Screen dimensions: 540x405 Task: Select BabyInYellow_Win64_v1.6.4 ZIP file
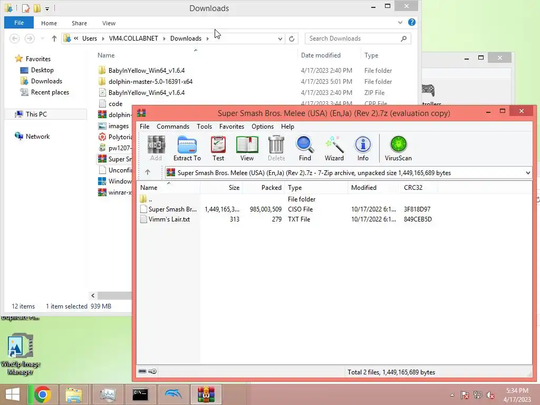tap(147, 93)
